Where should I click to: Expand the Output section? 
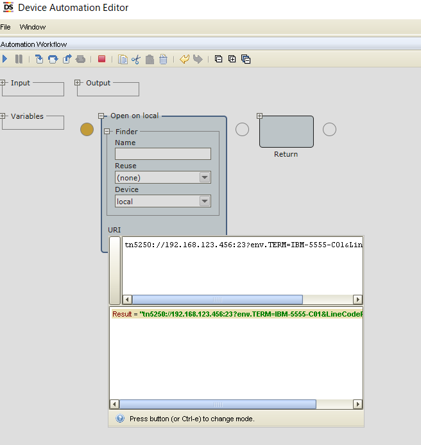coord(78,83)
